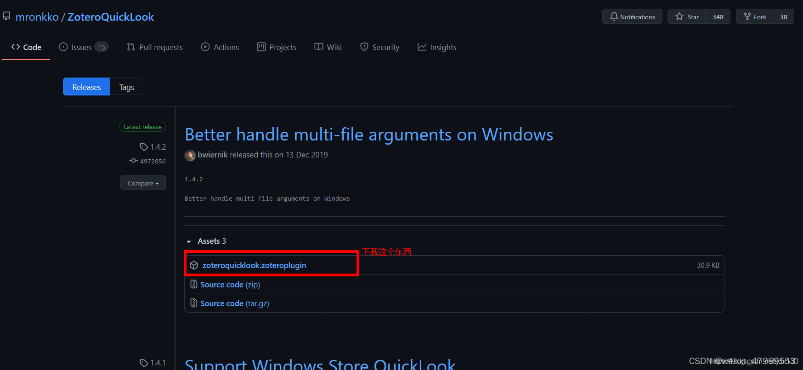Click the zip file icon beside Source code (zip)
The width and height of the screenshot is (803, 370).
click(x=194, y=285)
